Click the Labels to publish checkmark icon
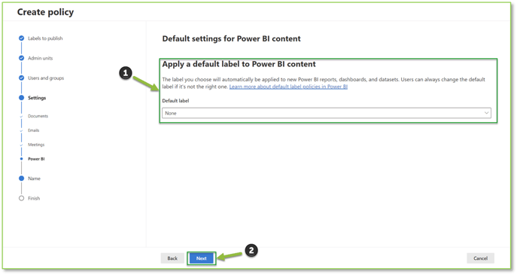Image resolution: width=517 pixels, height=275 pixels. tap(21, 38)
